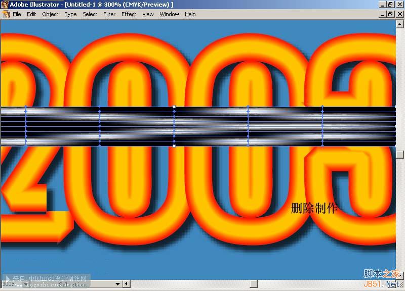Open the Window menu
The height and width of the screenshot is (291, 405).
click(x=169, y=15)
